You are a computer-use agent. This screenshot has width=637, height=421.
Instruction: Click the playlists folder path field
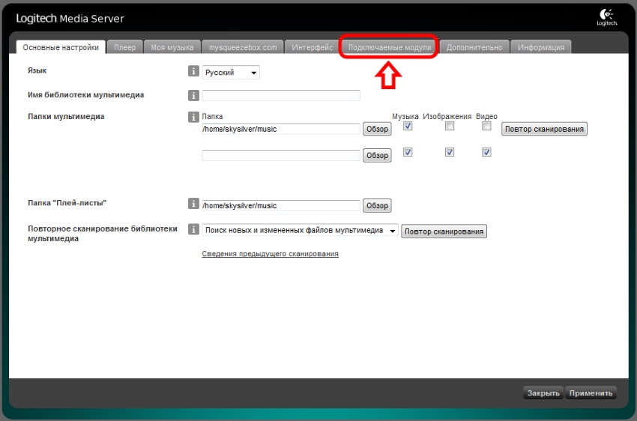pyautogui.click(x=281, y=205)
